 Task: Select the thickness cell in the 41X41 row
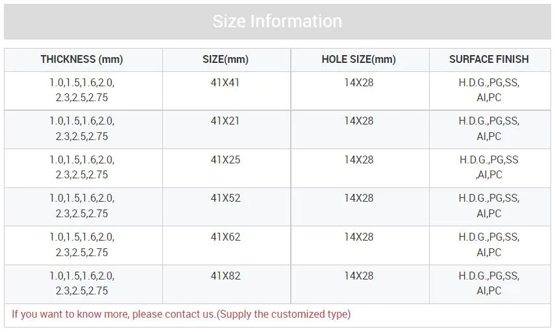(82, 90)
